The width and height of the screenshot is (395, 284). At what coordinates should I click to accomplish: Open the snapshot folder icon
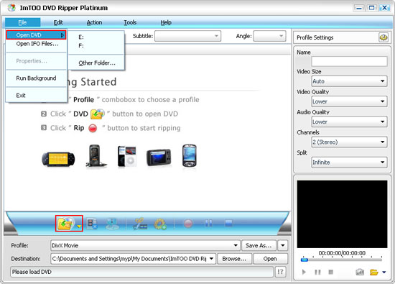pyautogui.click(x=374, y=272)
